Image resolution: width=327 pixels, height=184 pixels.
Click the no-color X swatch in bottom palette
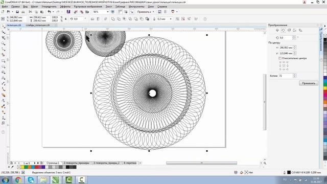click(19, 167)
